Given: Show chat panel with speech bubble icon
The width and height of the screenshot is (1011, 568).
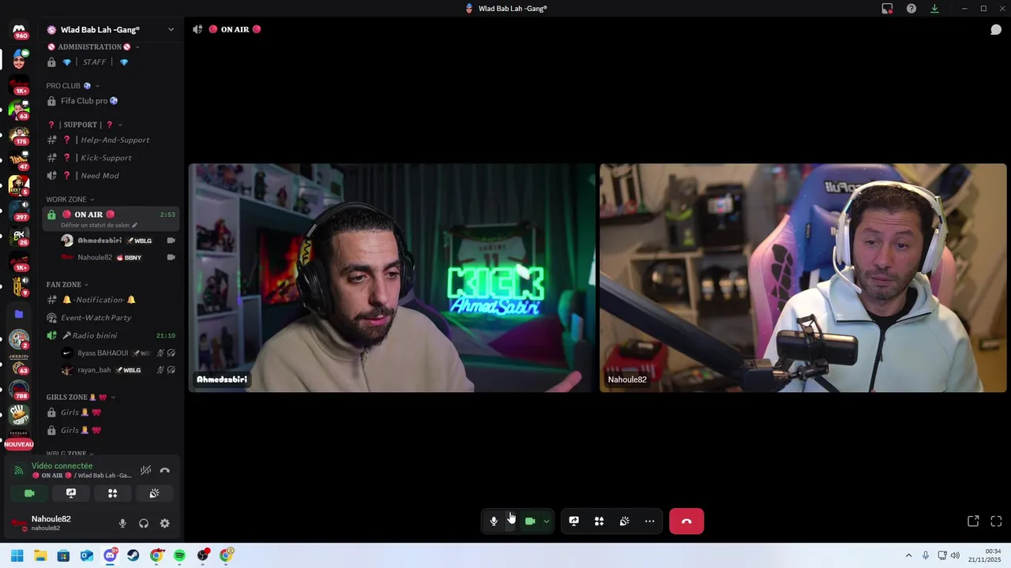Looking at the screenshot, I should [x=996, y=29].
